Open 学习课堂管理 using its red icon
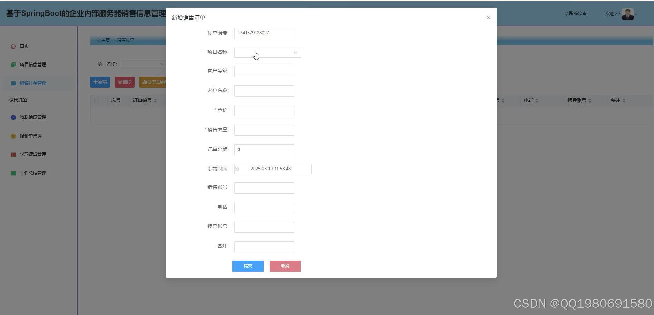The height and width of the screenshot is (315, 654). [x=13, y=154]
